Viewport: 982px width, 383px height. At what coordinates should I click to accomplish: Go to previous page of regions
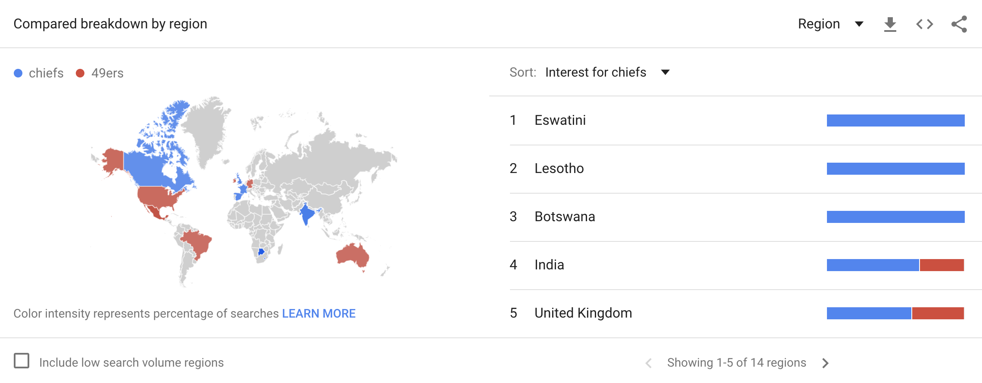pos(649,363)
